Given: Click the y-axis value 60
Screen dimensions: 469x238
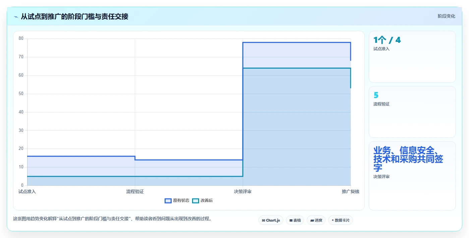Looking at the screenshot, I should coord(21,75).
